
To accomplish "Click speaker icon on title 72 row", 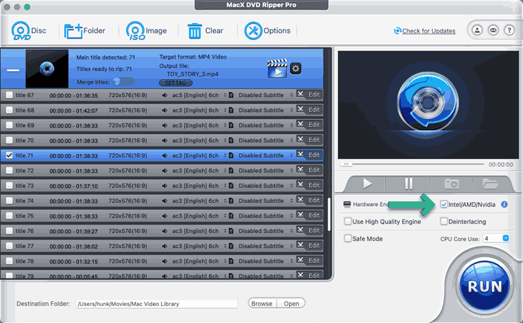I will [165, 171].
